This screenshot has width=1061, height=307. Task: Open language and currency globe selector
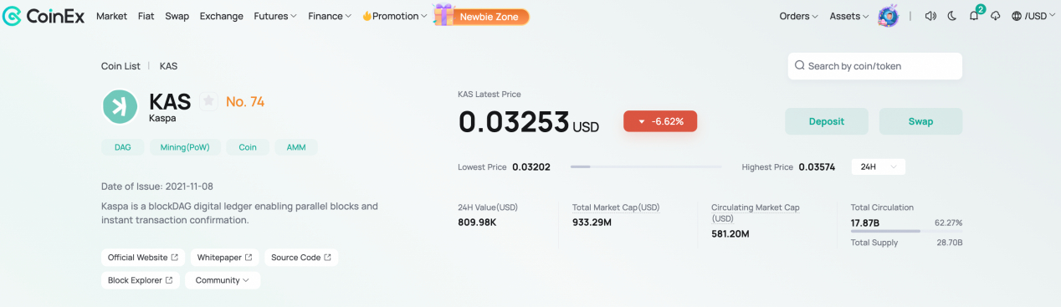(1033, 16)
